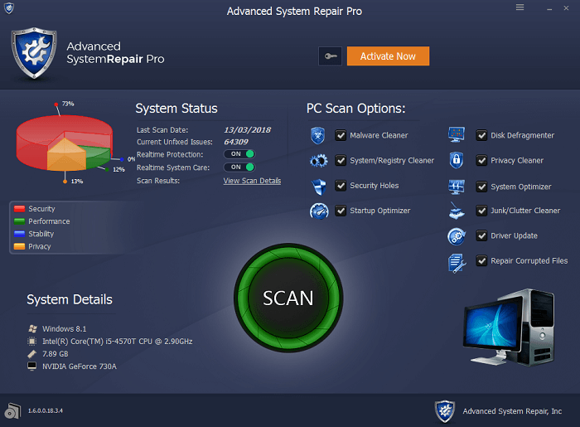The width and height of the screenshot is (580, 427).
Task: Minimize the Advanced System Repair window
Action: pyautogui.click(x=549, y=8)
